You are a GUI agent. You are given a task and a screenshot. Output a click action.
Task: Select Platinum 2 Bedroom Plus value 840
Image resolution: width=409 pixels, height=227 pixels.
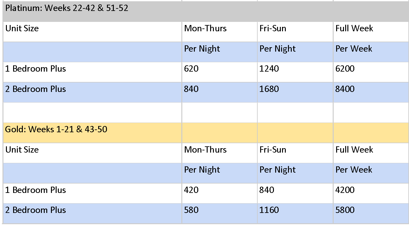tap(220, 92)
